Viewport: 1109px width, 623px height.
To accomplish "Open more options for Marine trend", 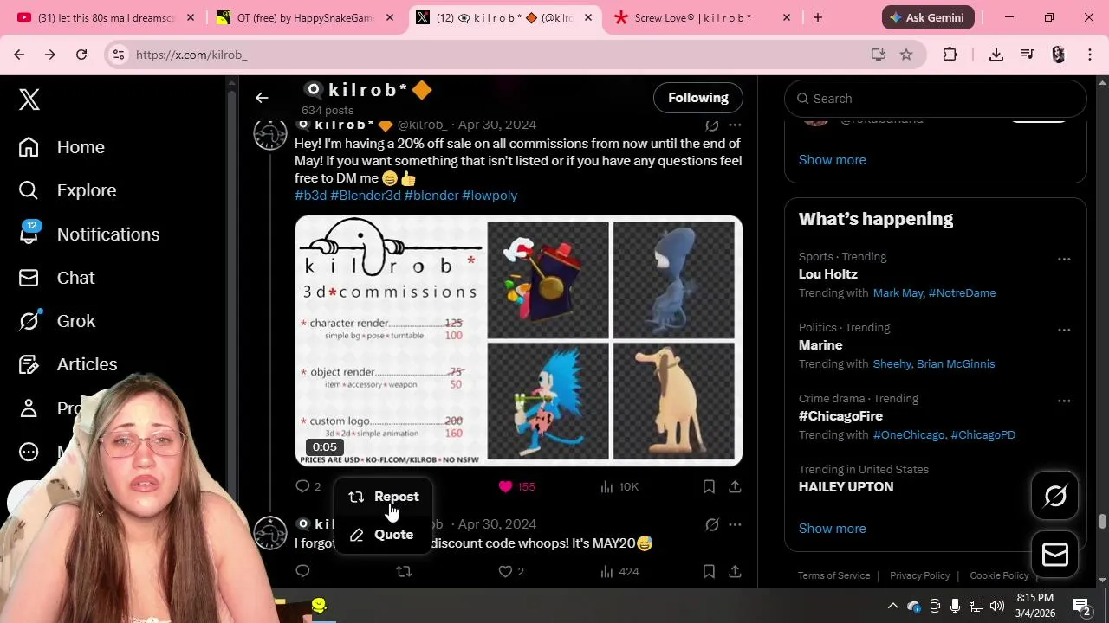I will click(1064, 330).
